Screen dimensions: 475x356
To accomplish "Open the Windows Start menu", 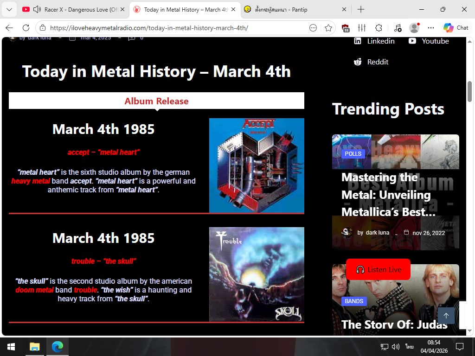I will (x=11, y=347).
